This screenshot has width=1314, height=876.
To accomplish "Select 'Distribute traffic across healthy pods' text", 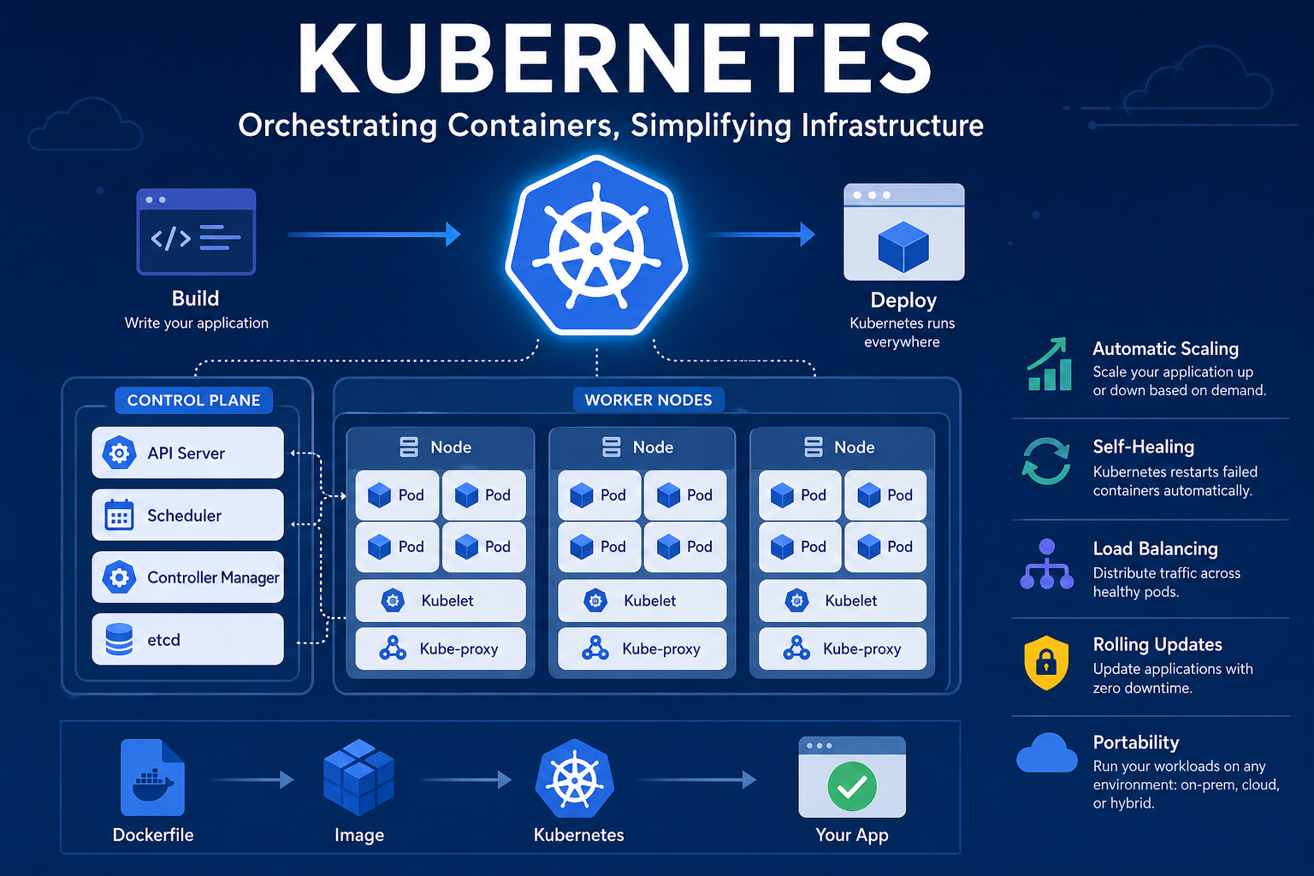I will click(1166, 583).
